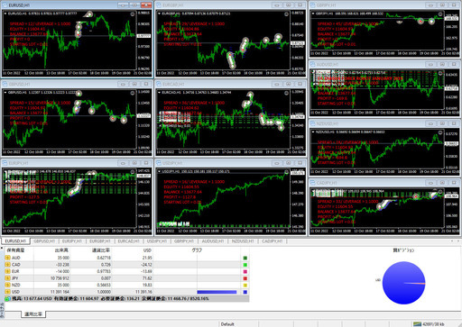Select the 通貨比率 terminal tab
This screenshot has height=327, width=462.
pyautogui.click(x=33, y=314)
